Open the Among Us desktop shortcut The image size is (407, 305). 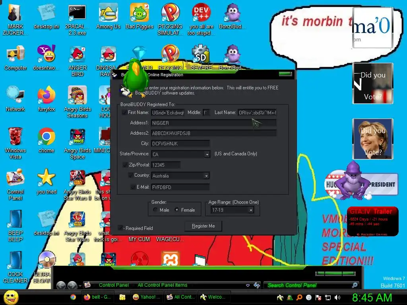(x=108, y=16)
